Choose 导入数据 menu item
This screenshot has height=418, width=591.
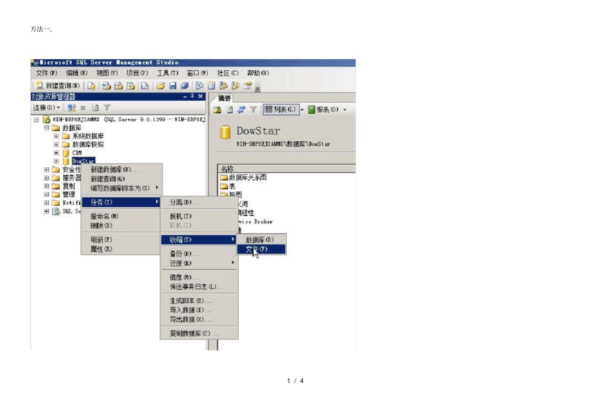pos(199,310)
